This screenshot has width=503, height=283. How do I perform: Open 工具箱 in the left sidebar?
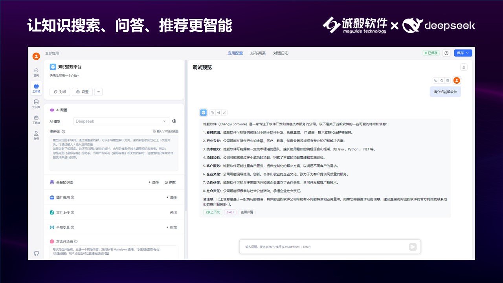point(36,119)
